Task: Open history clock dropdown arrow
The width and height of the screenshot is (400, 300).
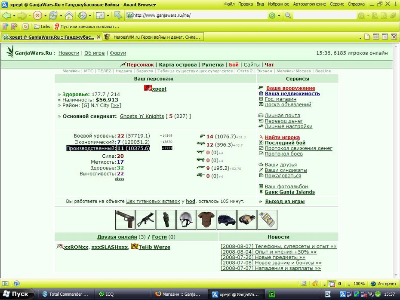Action: 90,16
